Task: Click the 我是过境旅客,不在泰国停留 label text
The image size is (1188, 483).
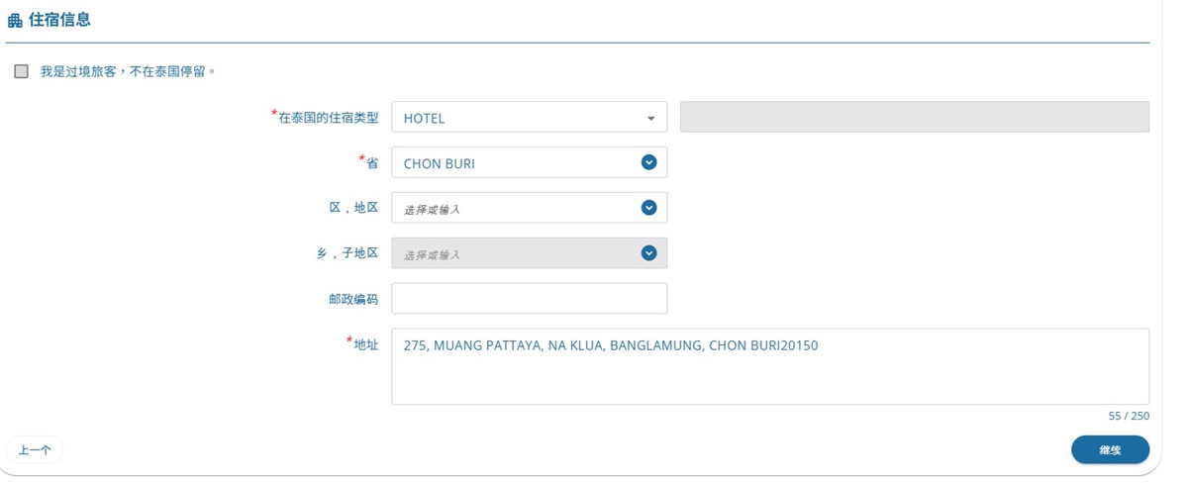Action: pyautogui.click(x=128, y=72)
